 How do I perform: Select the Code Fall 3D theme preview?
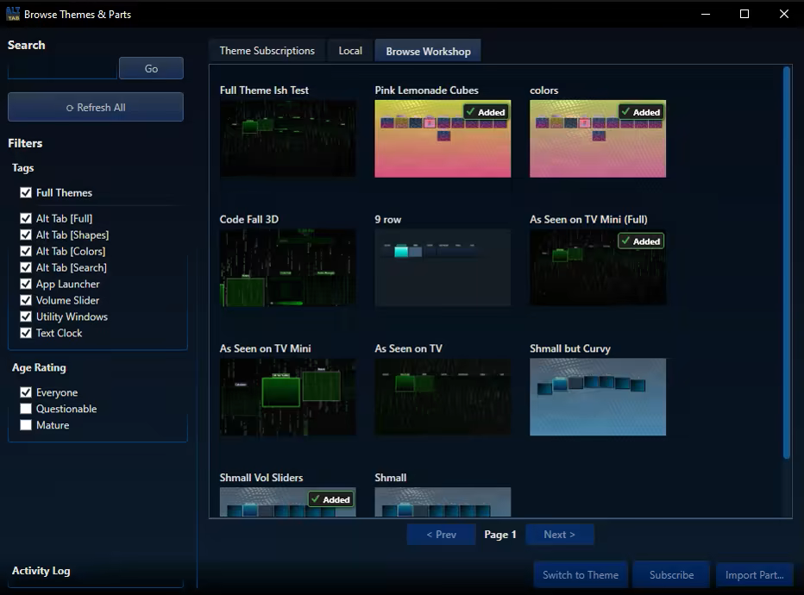click(x=287, y=267)
